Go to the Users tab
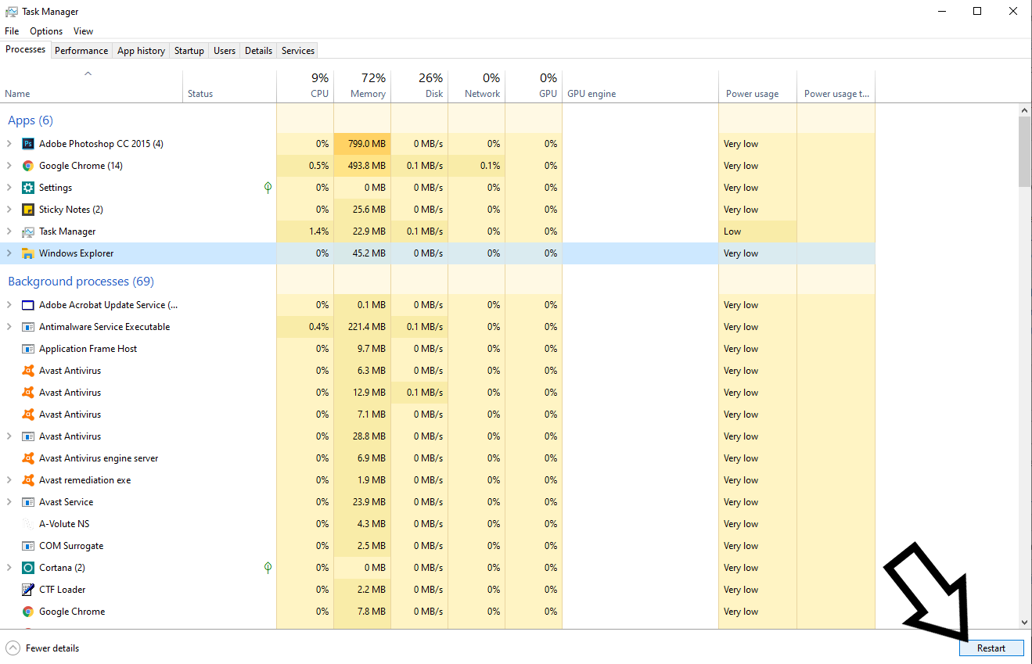The image size is (1032, 664). pyautogui.click(x=225, y=51)
